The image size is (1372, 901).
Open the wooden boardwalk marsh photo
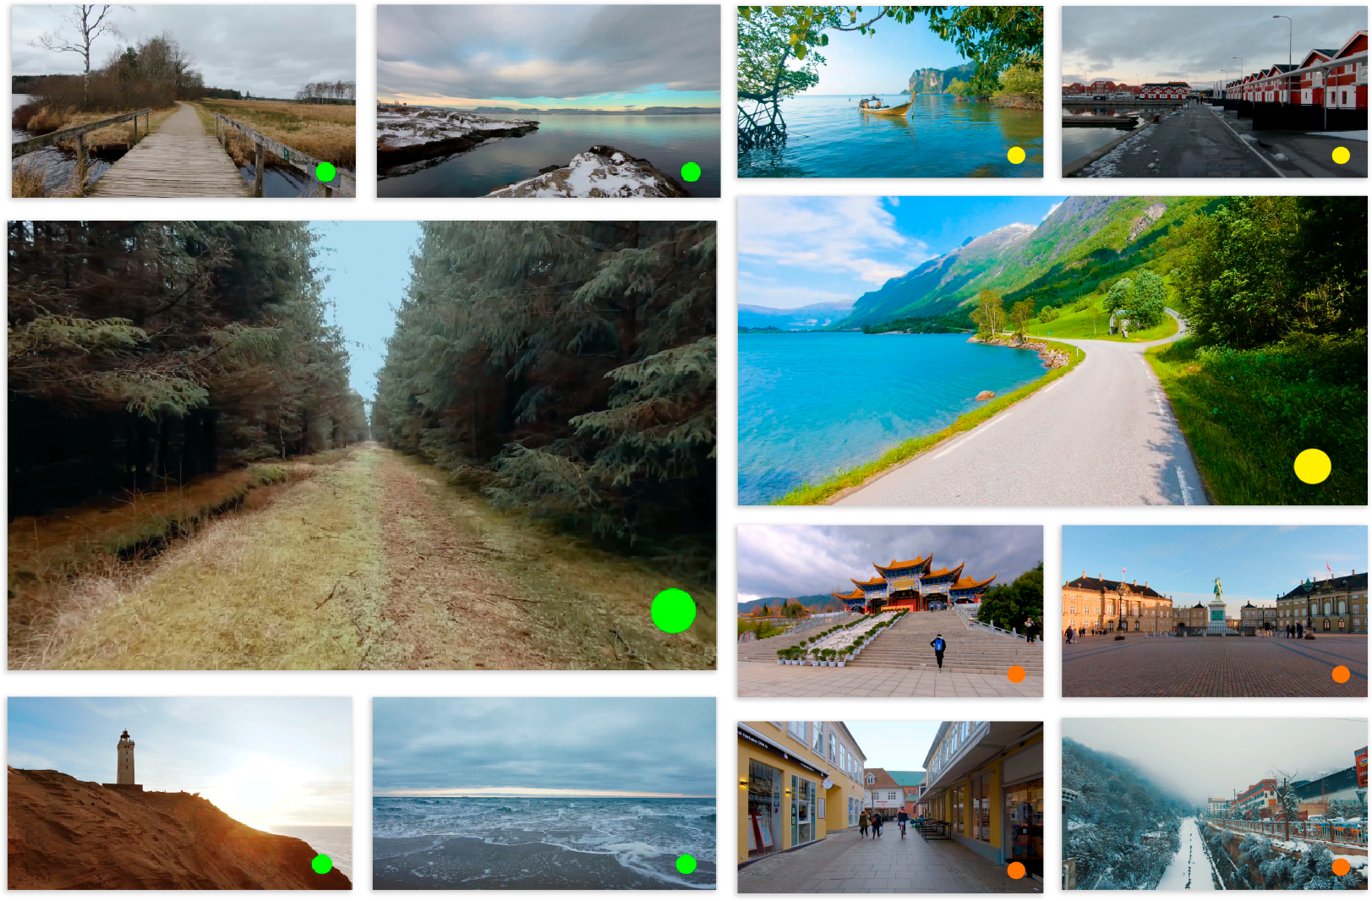pyautogui.click(x=183, y=101)
